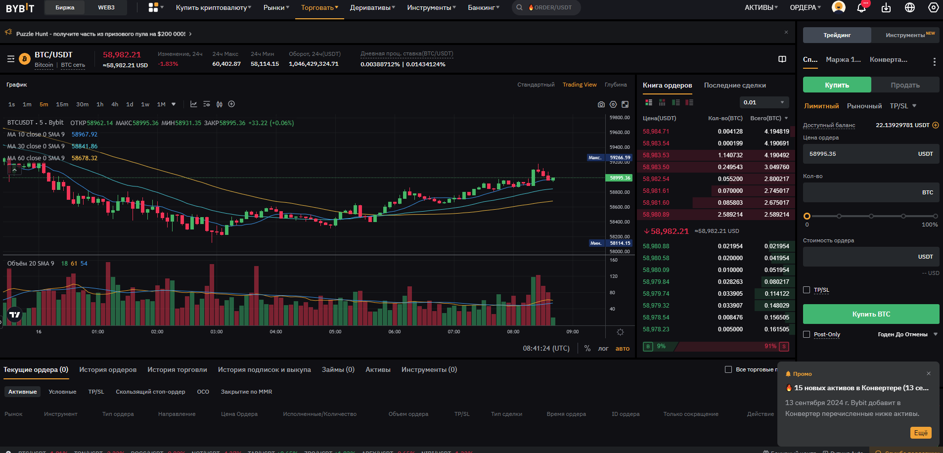
Task: Open candlestick chart type icon
Action: coord(220,104)
